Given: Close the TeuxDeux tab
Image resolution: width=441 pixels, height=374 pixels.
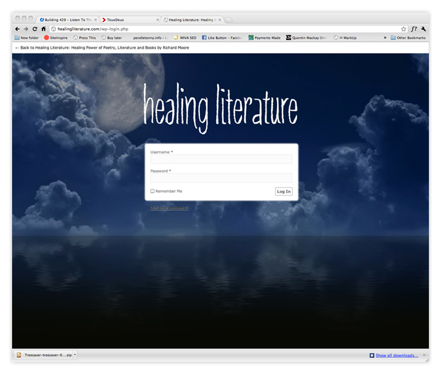Looking at the screenshot, I should point(157,20).
